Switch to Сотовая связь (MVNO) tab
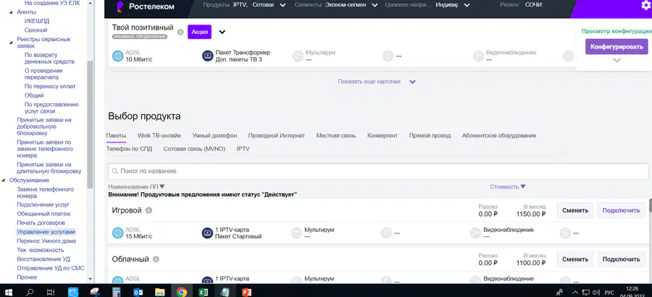This screenshot has width=652, height=297. [x=194, y=149]
